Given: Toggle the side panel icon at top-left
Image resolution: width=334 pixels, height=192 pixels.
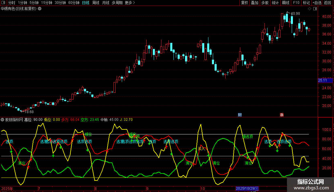Looking at the screenshot, I should tap(3, 3).
